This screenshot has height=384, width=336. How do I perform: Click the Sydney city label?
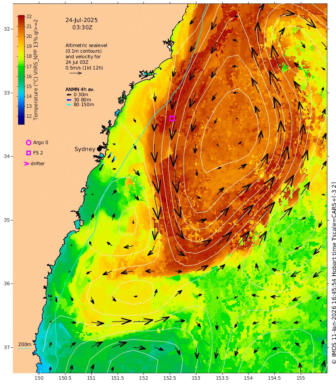pos(85,149)
